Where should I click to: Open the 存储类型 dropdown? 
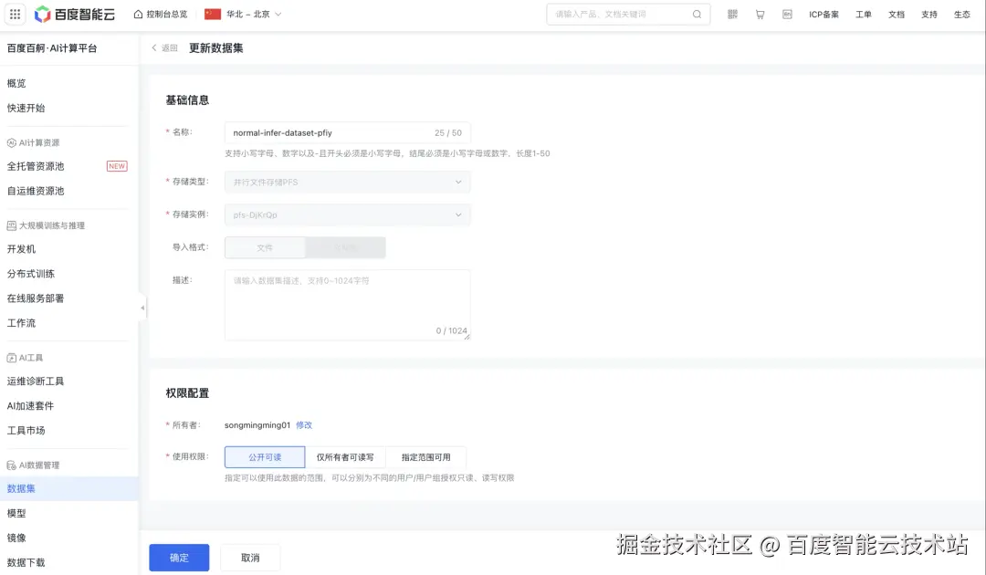[x=347, y=182]
